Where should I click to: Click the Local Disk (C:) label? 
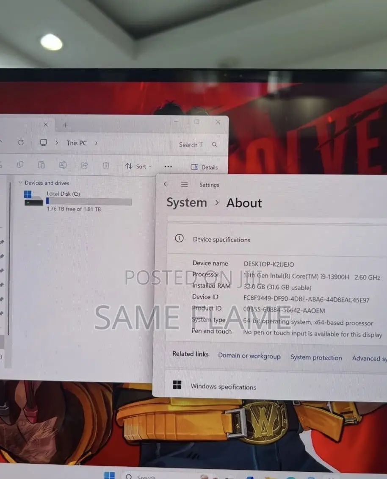[x=63, y=194]
